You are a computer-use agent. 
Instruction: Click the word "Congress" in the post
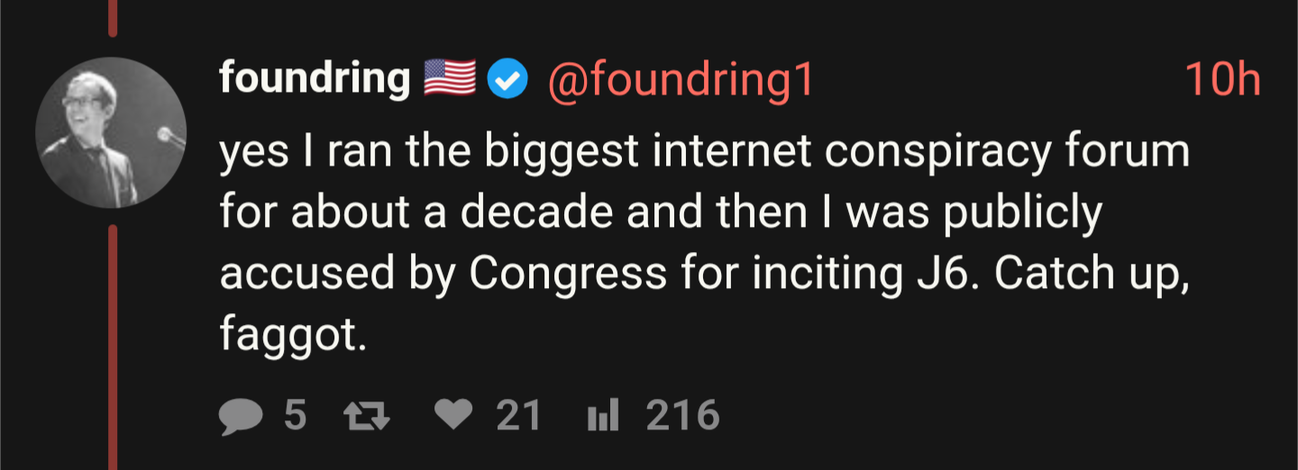tap(567, 274)
